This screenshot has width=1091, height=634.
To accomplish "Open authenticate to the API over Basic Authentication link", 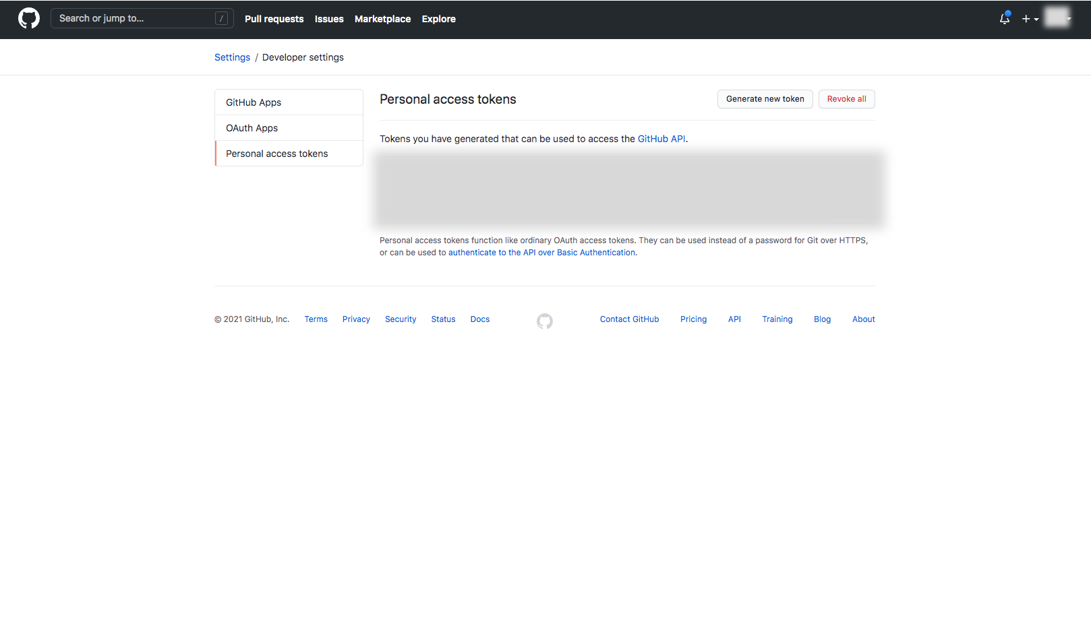I will tap(541, 253).
